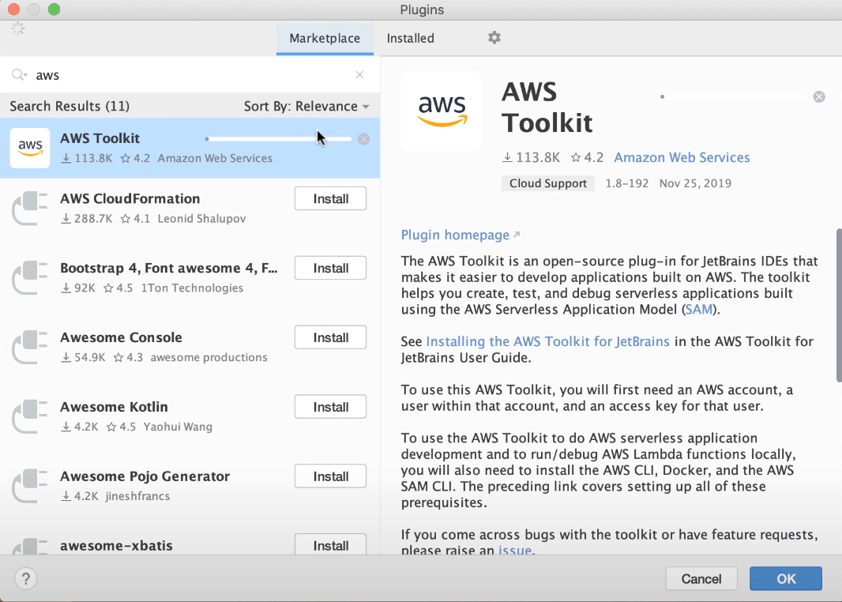This screenshot has width=842, height=602.
Task: Clear the aws search query
Action: [x=359, y=74]
